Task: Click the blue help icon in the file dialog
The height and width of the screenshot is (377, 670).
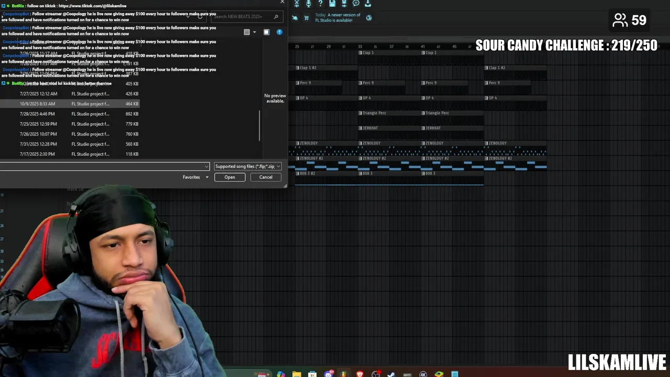Action: point(280,32)
